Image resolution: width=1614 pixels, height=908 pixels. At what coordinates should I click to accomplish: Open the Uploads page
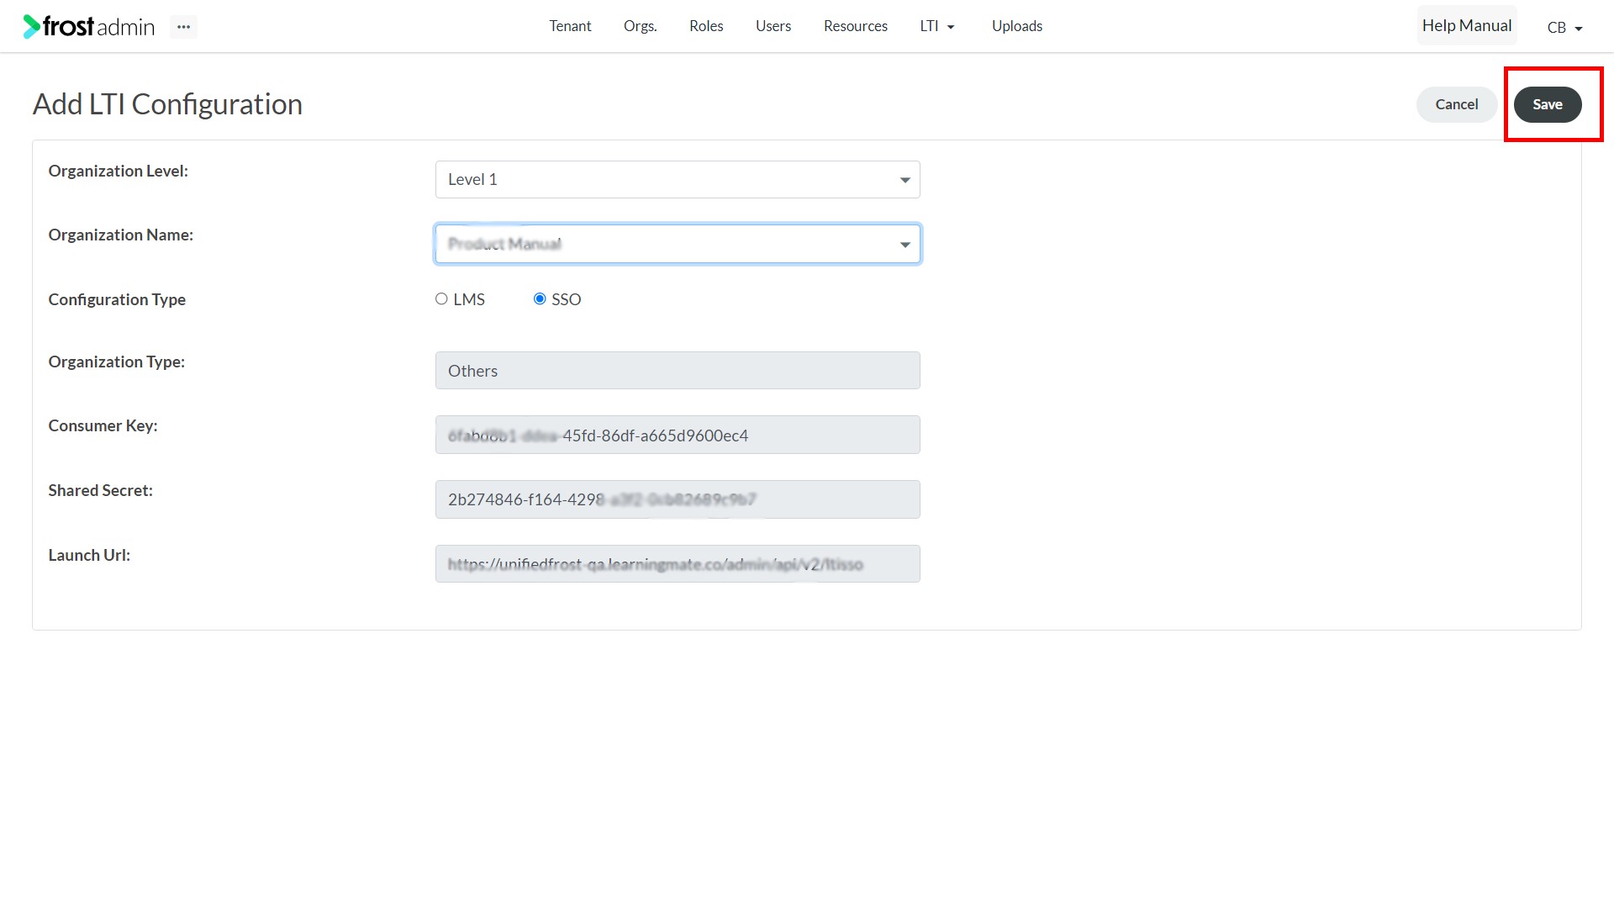1016,26
